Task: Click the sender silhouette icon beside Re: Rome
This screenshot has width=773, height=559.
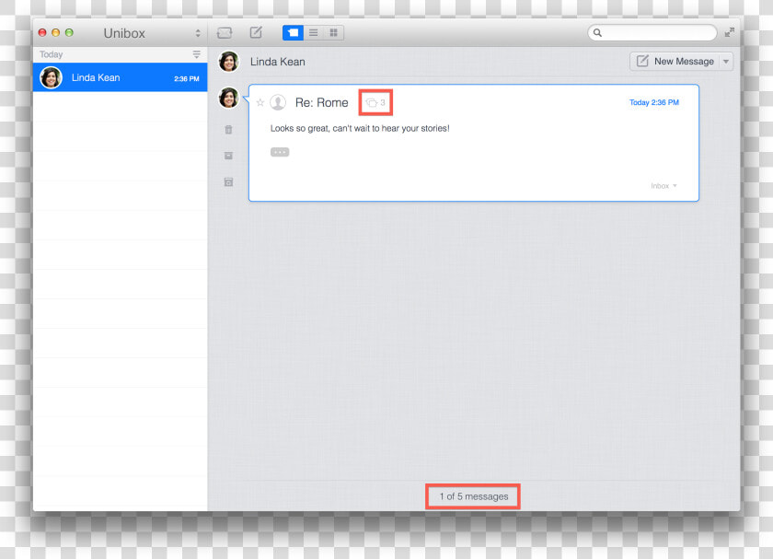Action: (278, 102)
